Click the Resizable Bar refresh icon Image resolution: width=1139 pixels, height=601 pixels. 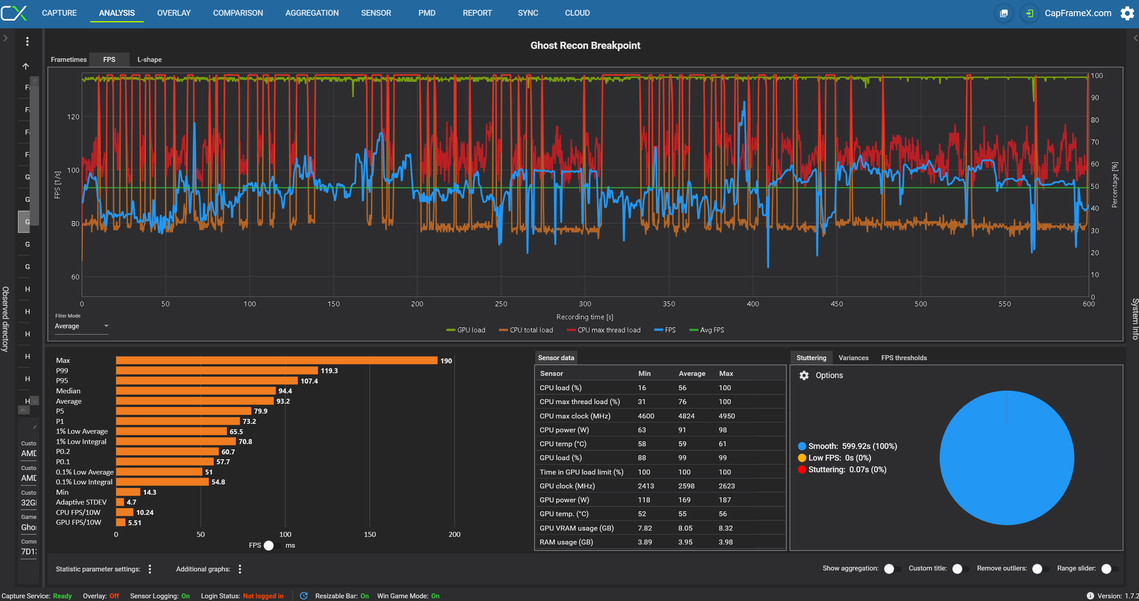(304, 596)
